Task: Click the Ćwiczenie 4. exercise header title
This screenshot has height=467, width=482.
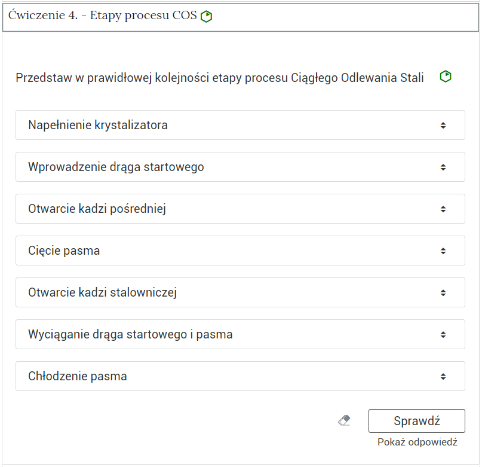Action: 103,16
